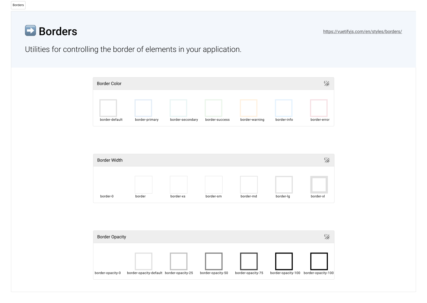The width and height of the screenshot is (427, 303).
Task: Select the Borders frame label tab
Action: pos(18,5)
